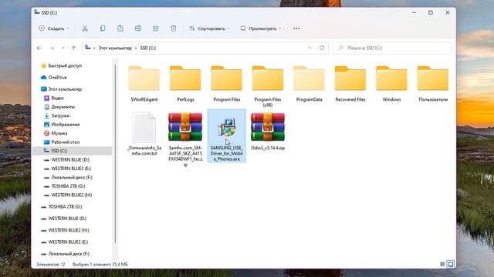Viewport: 494px width, 277px height.
Task: Click Этот компьютер in the address breadcrumb
Action: (115, 48)
